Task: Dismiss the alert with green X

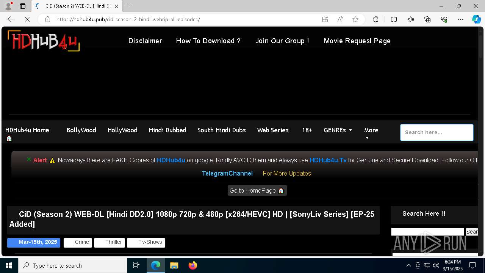Action: pyautogui.click(x=29, y=159)
